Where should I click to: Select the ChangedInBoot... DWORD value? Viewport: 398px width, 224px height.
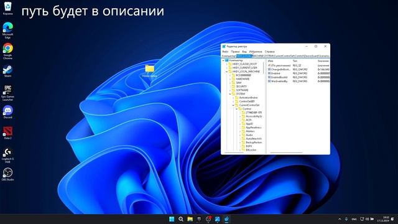pyautogui.click(x=280, y=69)
